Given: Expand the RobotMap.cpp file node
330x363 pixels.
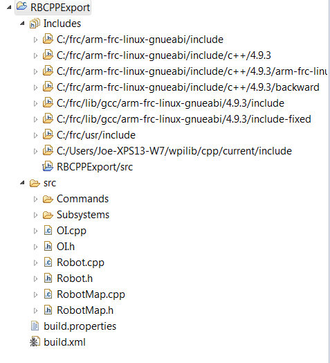Looking at the screenshot, I should (x=35, y=294).
